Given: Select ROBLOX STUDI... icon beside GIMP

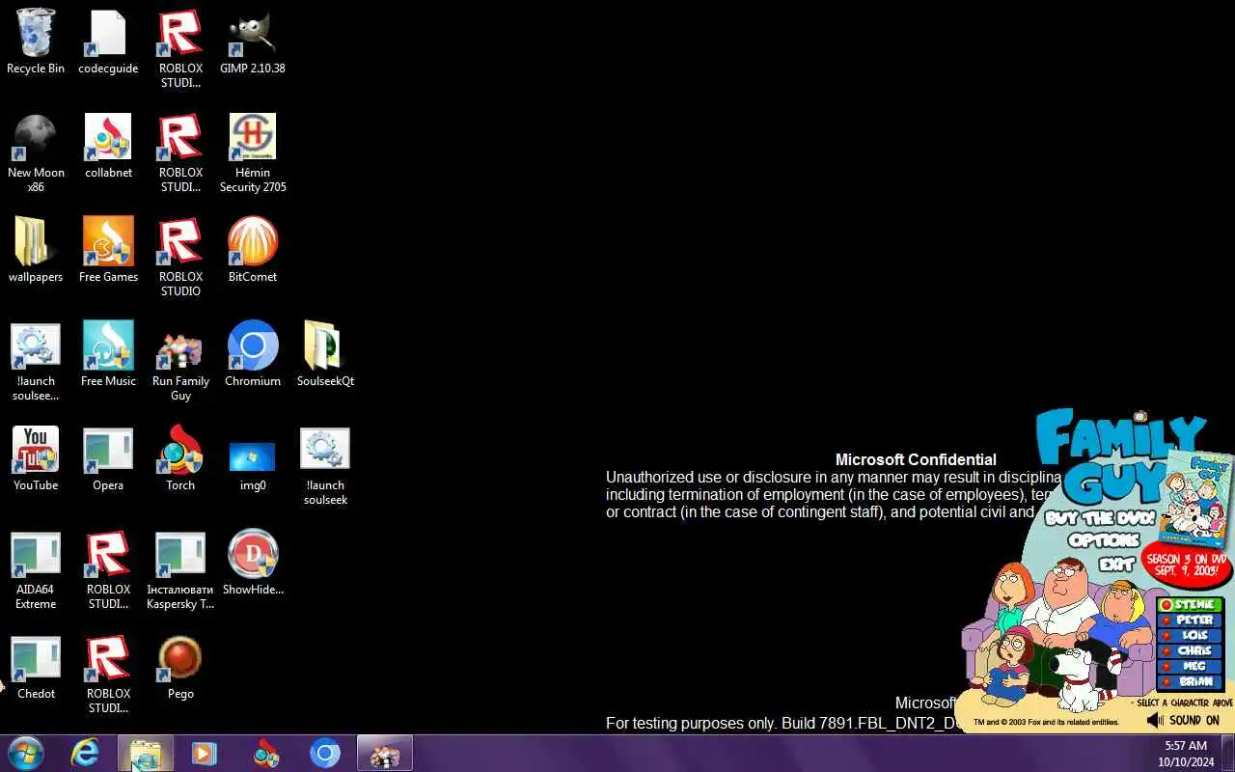Looking at the screenshot, I should coord(180,49).
